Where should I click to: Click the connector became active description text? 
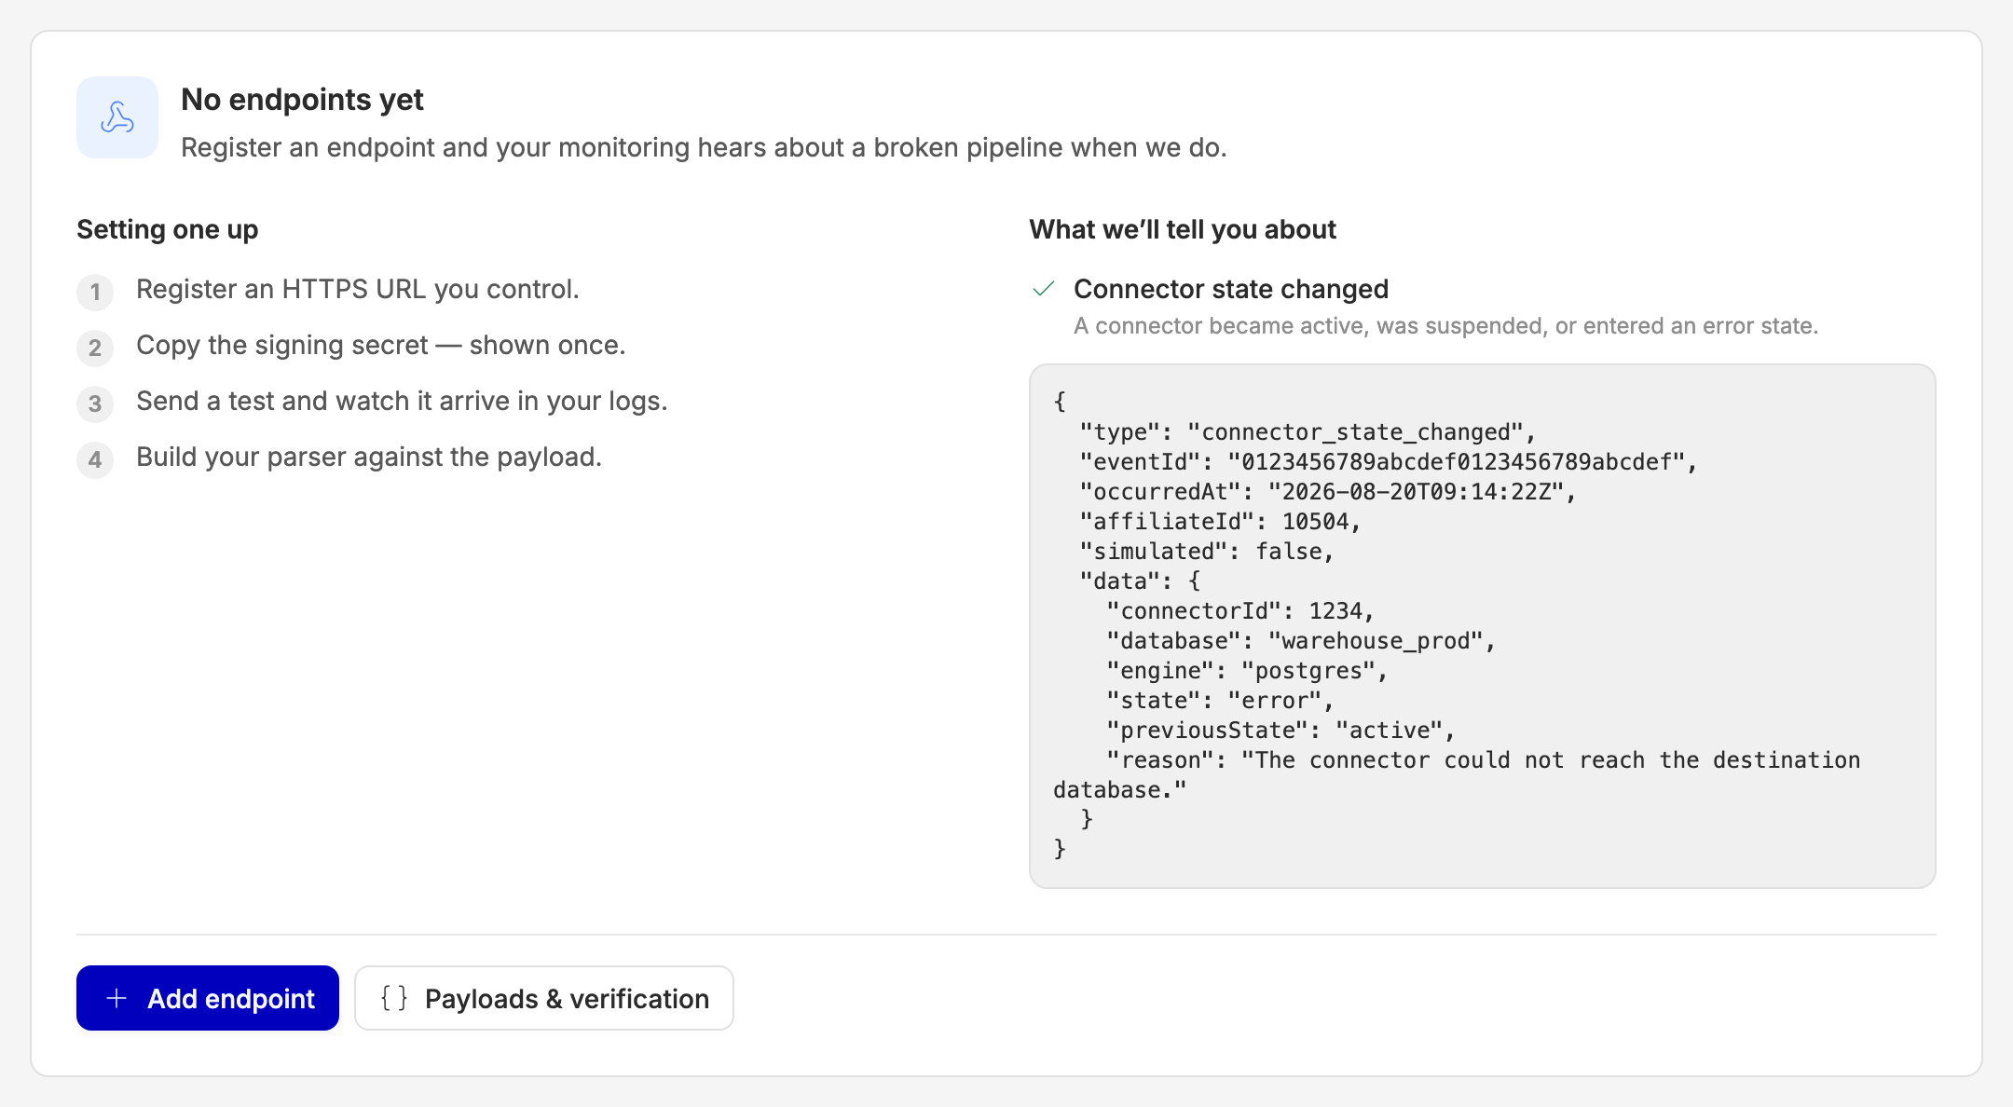1445,326
